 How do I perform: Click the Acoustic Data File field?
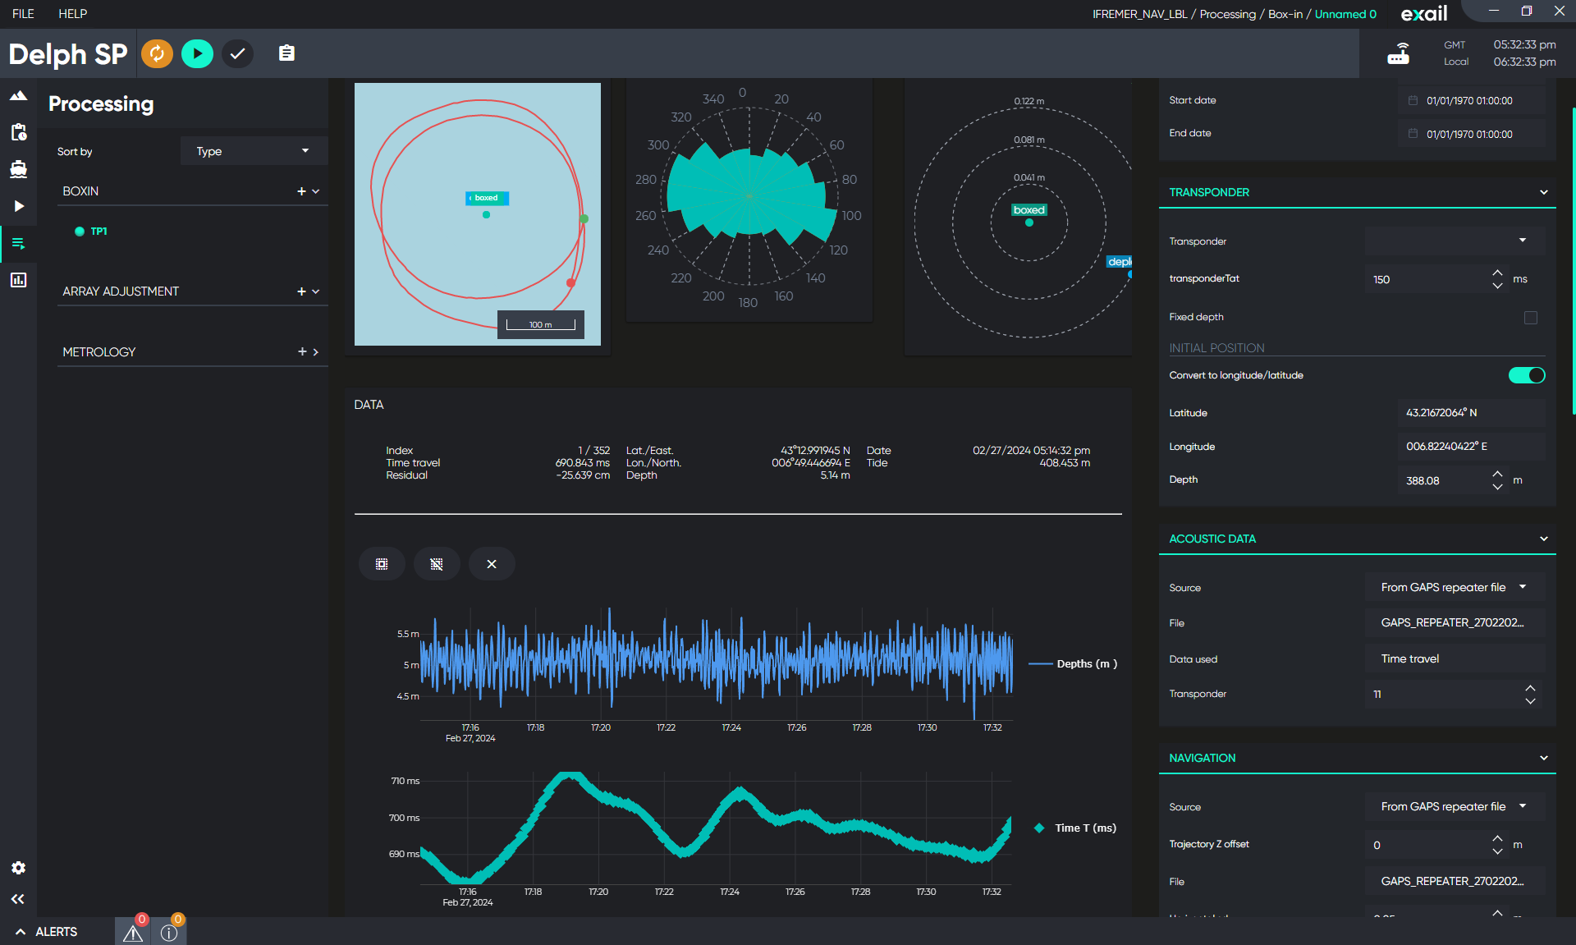point(1455,622)
